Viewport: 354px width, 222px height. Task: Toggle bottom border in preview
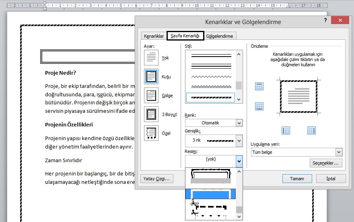[x=259, y=106]
